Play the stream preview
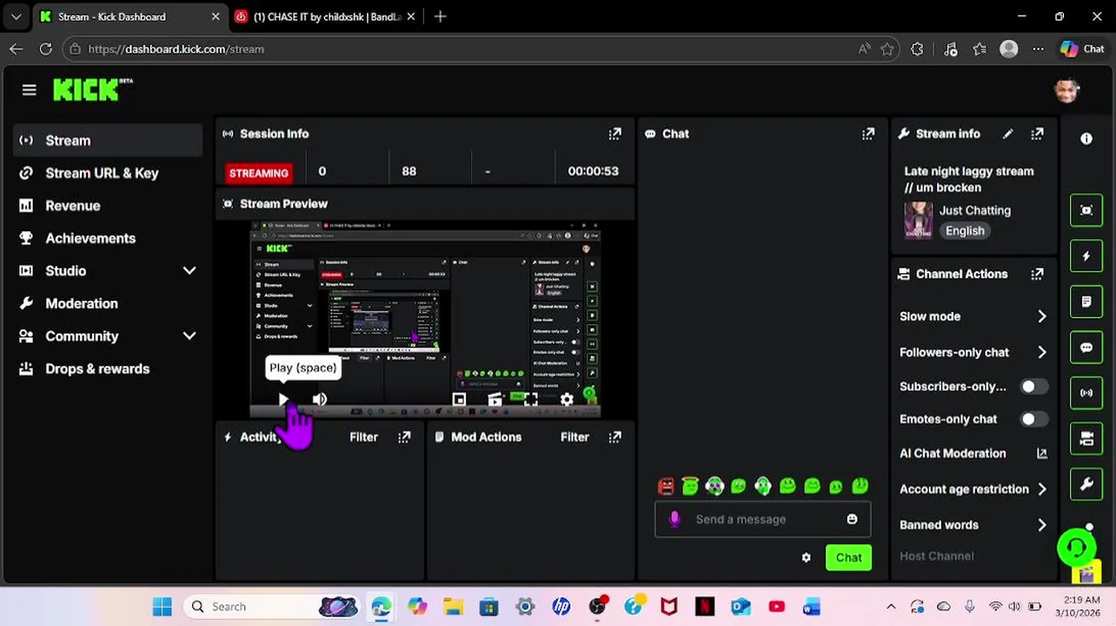The width and height of the screenshot is (1116, 626). (x=283, y=400)
